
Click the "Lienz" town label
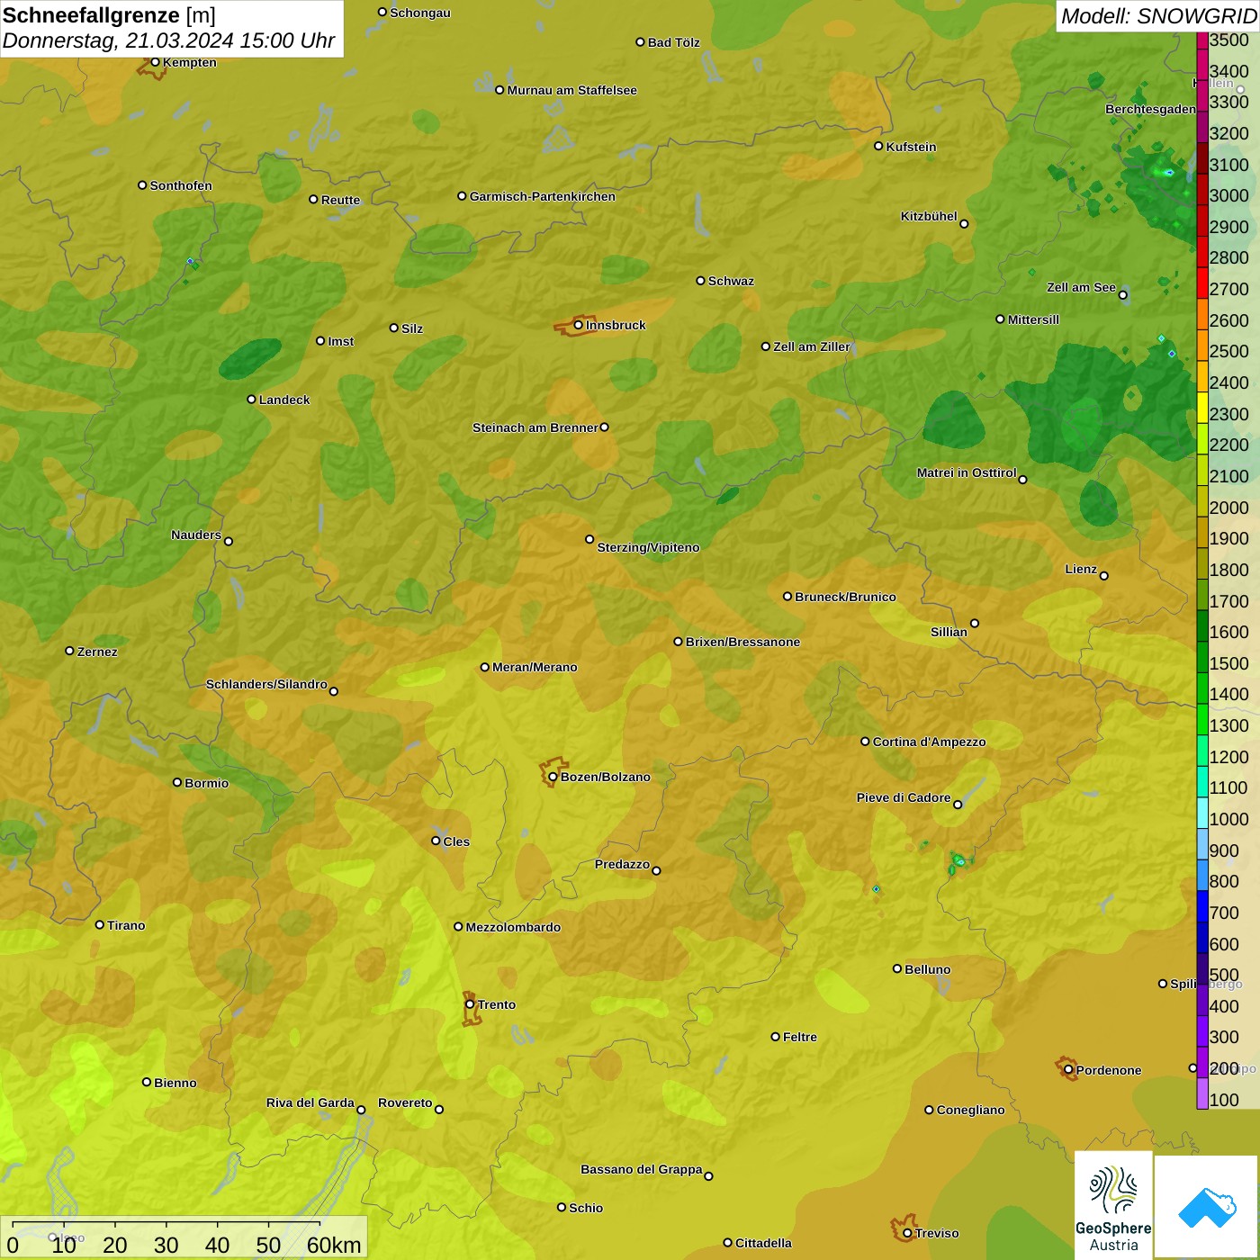coord(1081,569)
